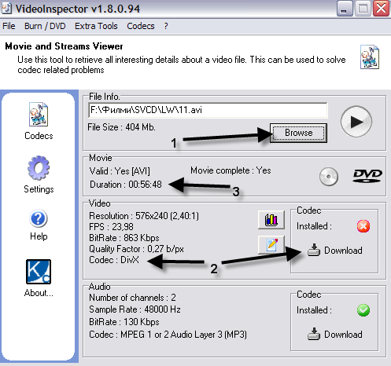The height and width of the screenshot is (366, 391).
Task: Open the File menu
Action: pyautogui.click(x=9, y=26)
